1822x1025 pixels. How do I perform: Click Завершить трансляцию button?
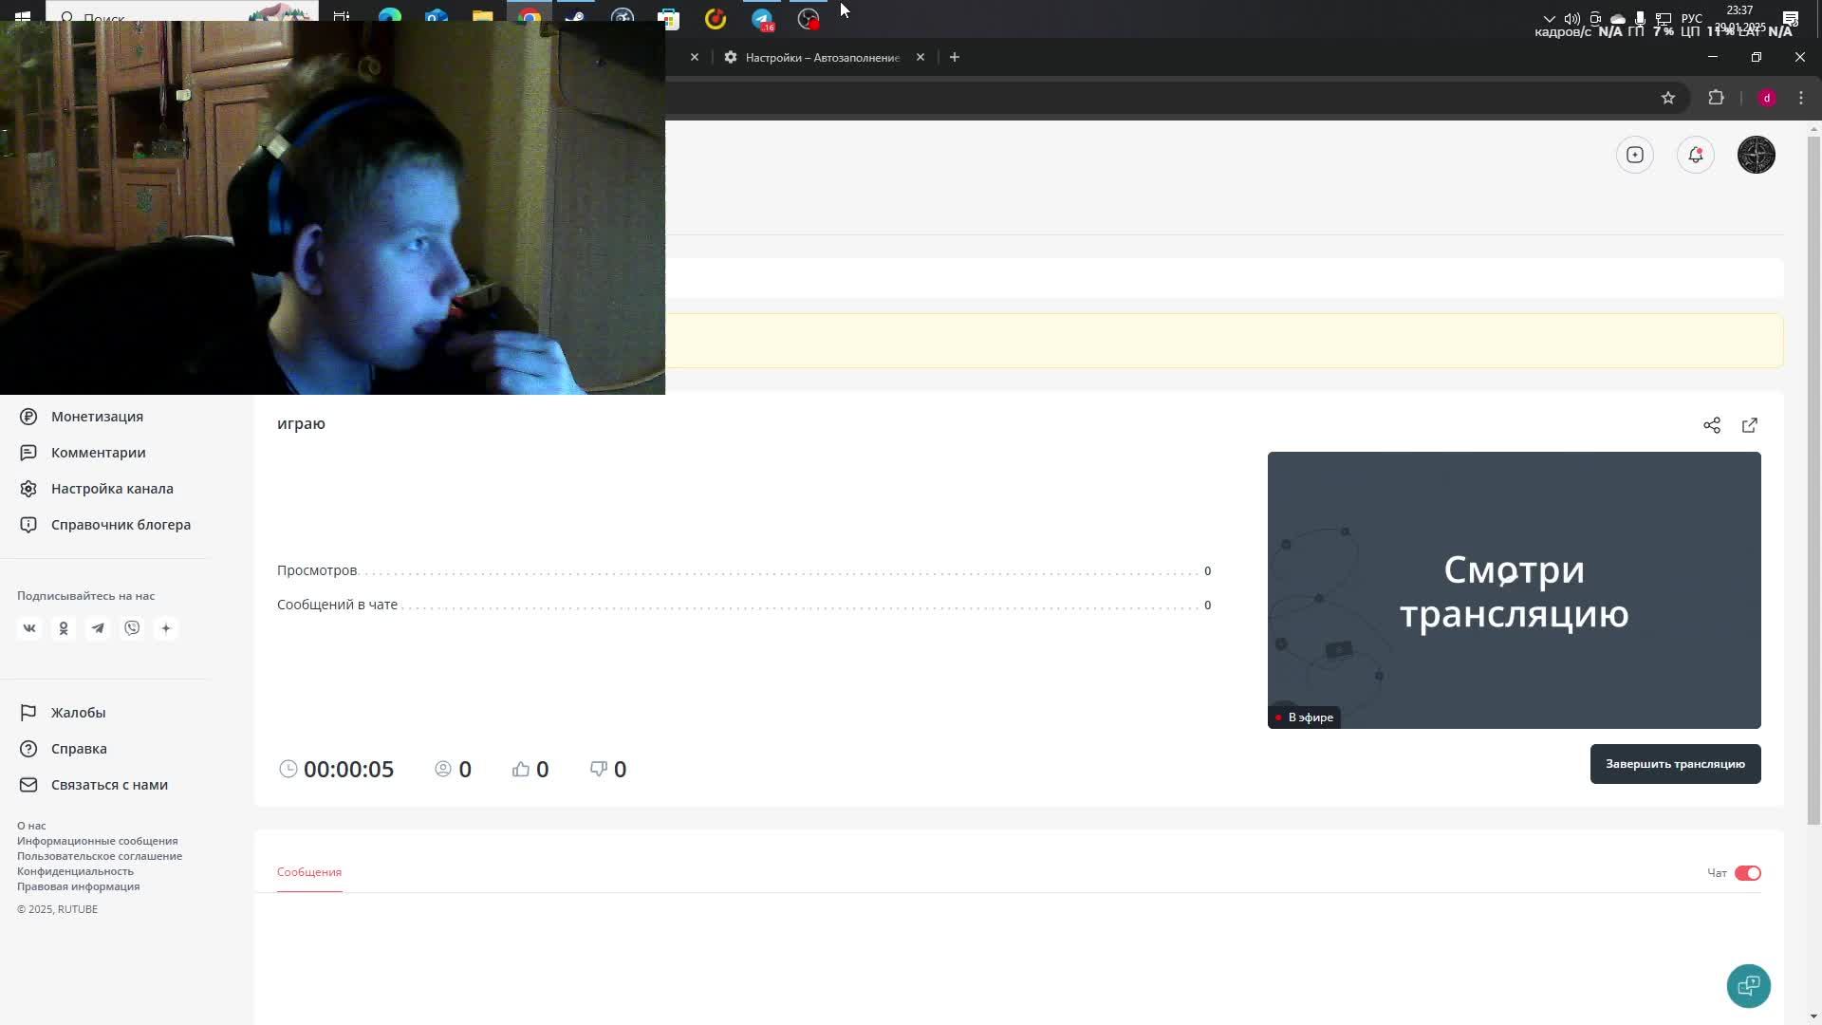1675,764
